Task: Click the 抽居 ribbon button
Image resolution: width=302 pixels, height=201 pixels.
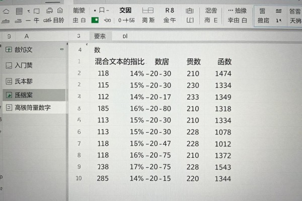Action: [x=263, y=21]
